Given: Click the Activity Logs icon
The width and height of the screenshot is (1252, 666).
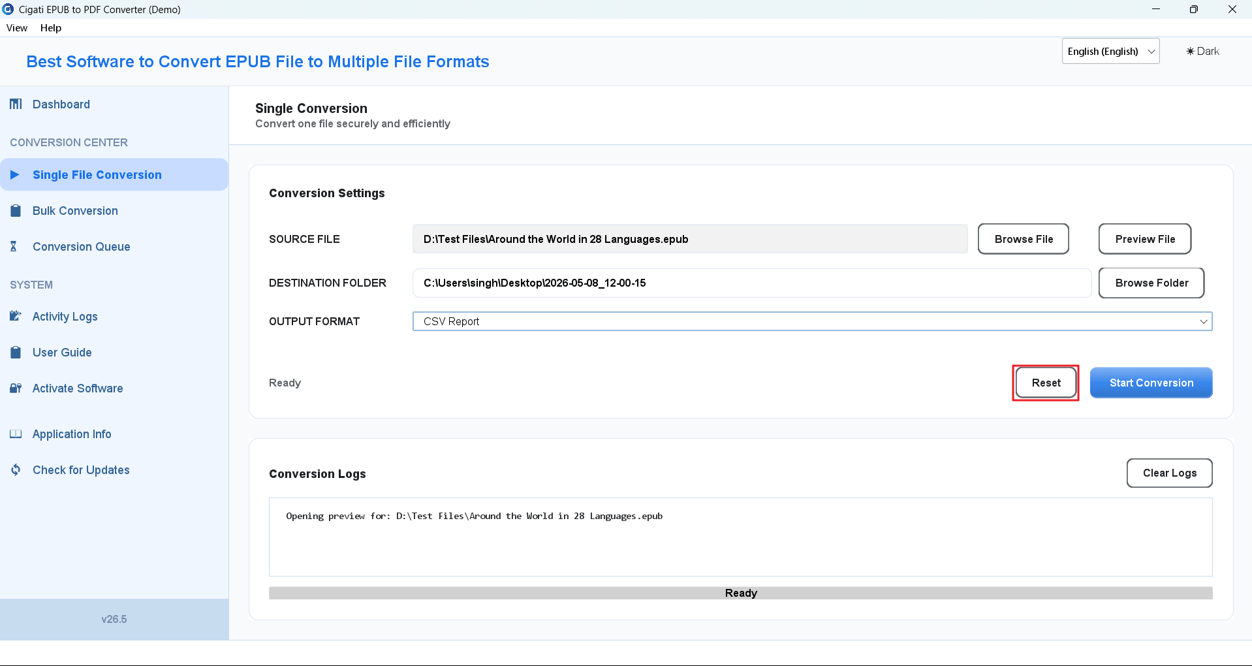Looking at the screenshot, I should (16, 317).
